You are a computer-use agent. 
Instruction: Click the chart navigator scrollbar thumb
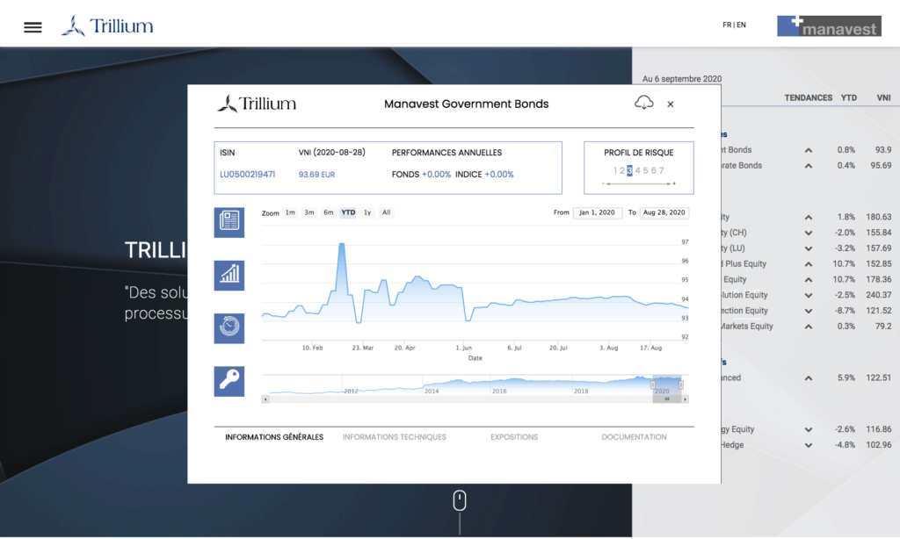tap(667, 399)
